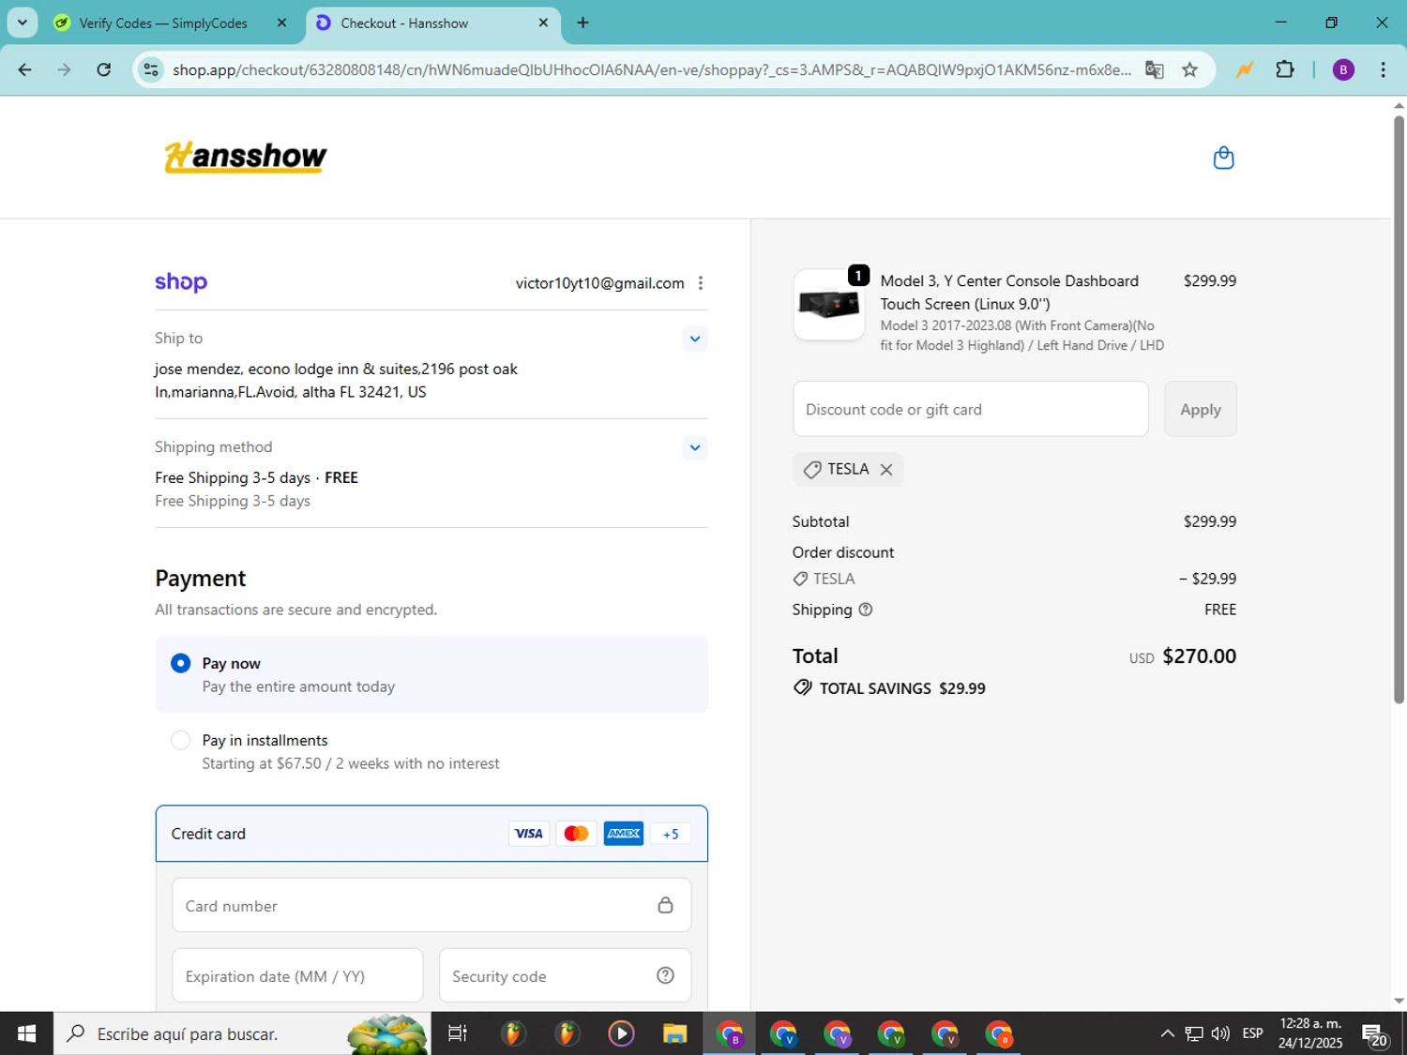Select the Pay in installments radio option
Screen dimensions: 1407x1055
point(180,741)
